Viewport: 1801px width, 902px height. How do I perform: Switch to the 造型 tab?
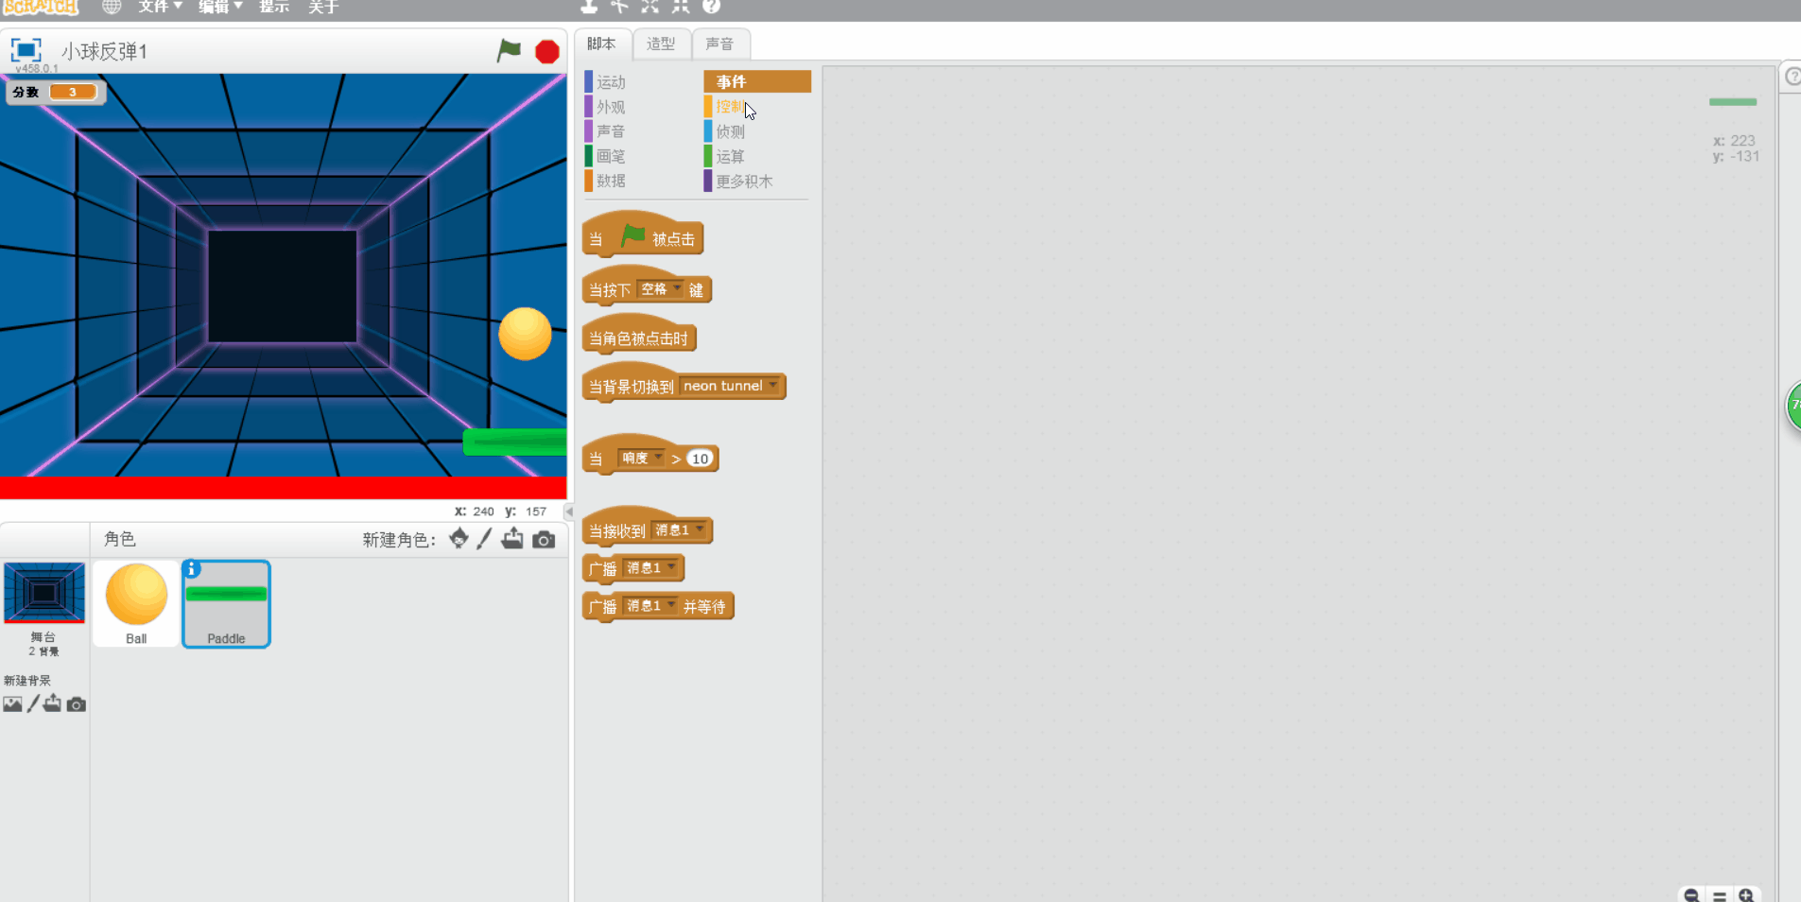coord(661,43)
